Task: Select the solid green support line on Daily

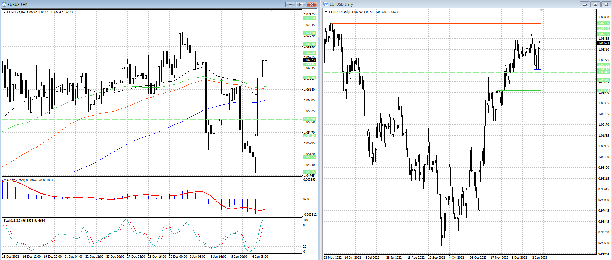Action: [518, 91]
